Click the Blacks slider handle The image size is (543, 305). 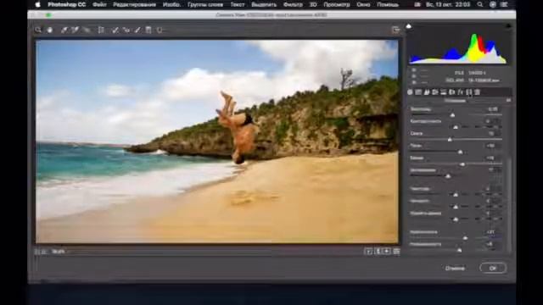[x=448, y=176]
